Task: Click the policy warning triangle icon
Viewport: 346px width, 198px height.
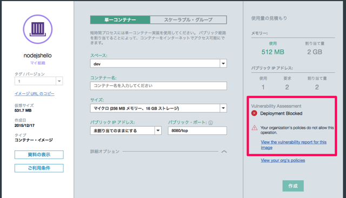Action: click(x=255, y=127)
